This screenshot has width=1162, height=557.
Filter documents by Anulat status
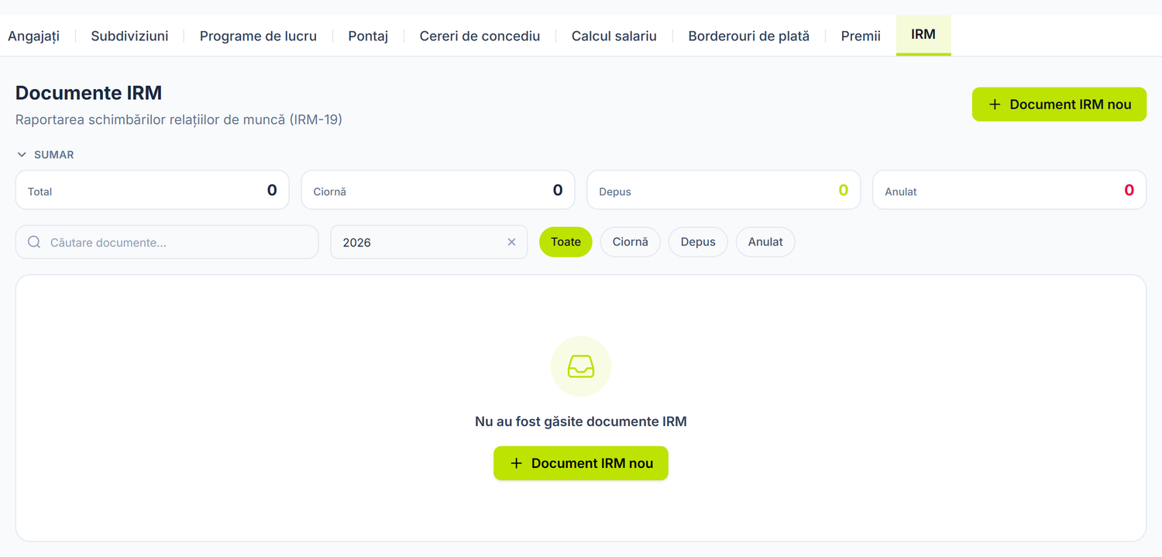pos(765,242)
